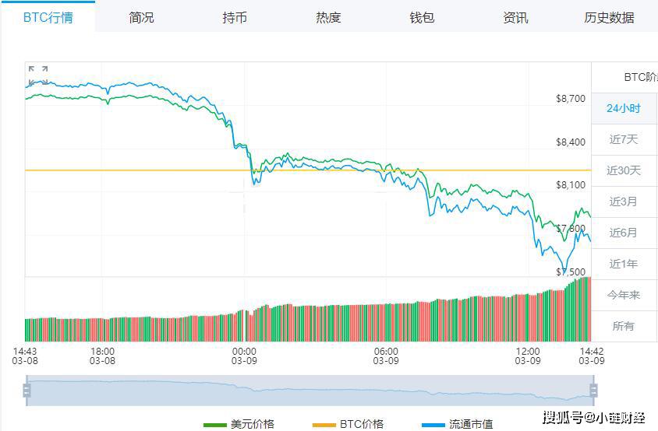Click left handle of the range slider
Viewport: 658px width, 431px height.
27,390
